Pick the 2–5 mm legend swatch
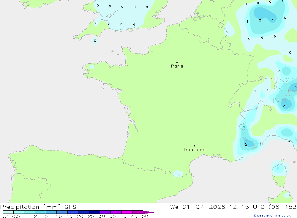The image size is (297, 218). 40,212
